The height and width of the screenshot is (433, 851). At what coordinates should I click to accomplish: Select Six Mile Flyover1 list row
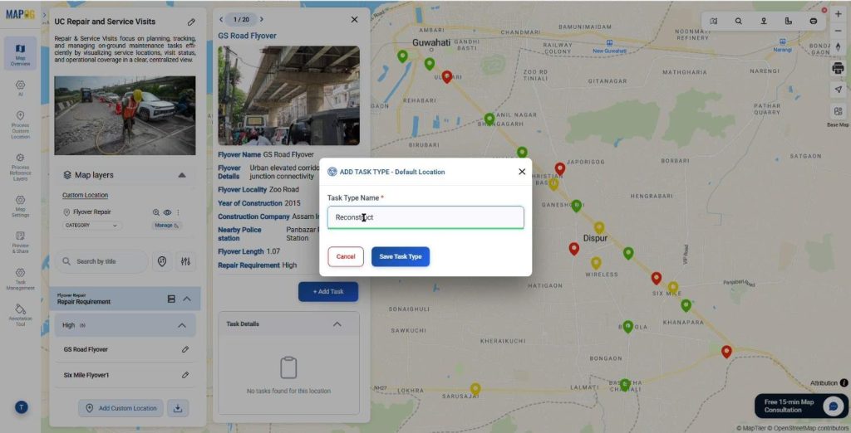point(125,375)
